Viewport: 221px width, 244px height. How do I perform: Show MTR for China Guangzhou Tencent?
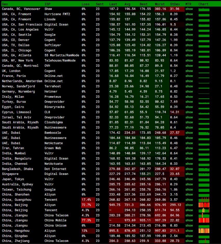[189, 200]
